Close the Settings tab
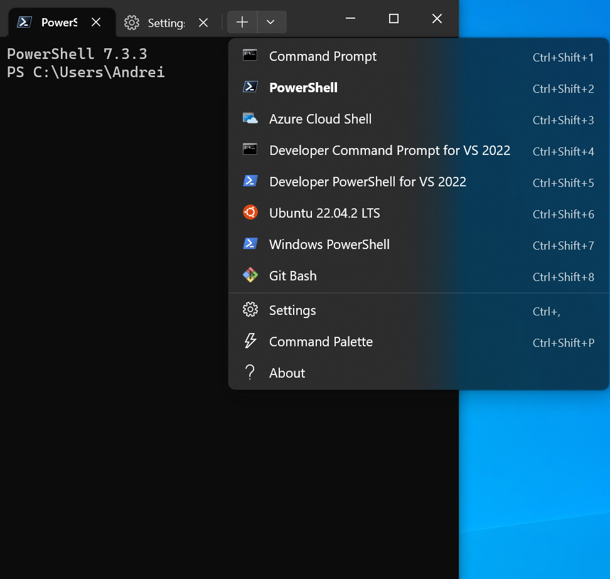610x579 pixels. 203,23
